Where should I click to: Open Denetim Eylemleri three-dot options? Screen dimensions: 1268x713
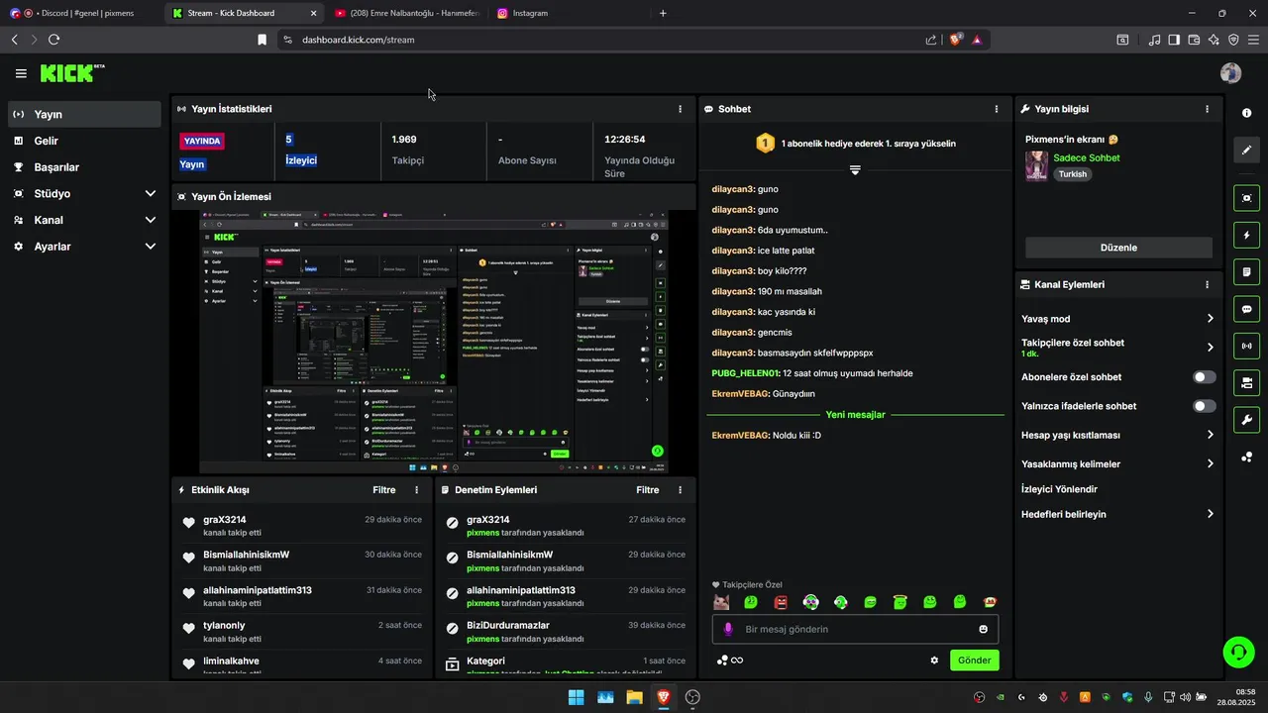[x=680, y=490]
